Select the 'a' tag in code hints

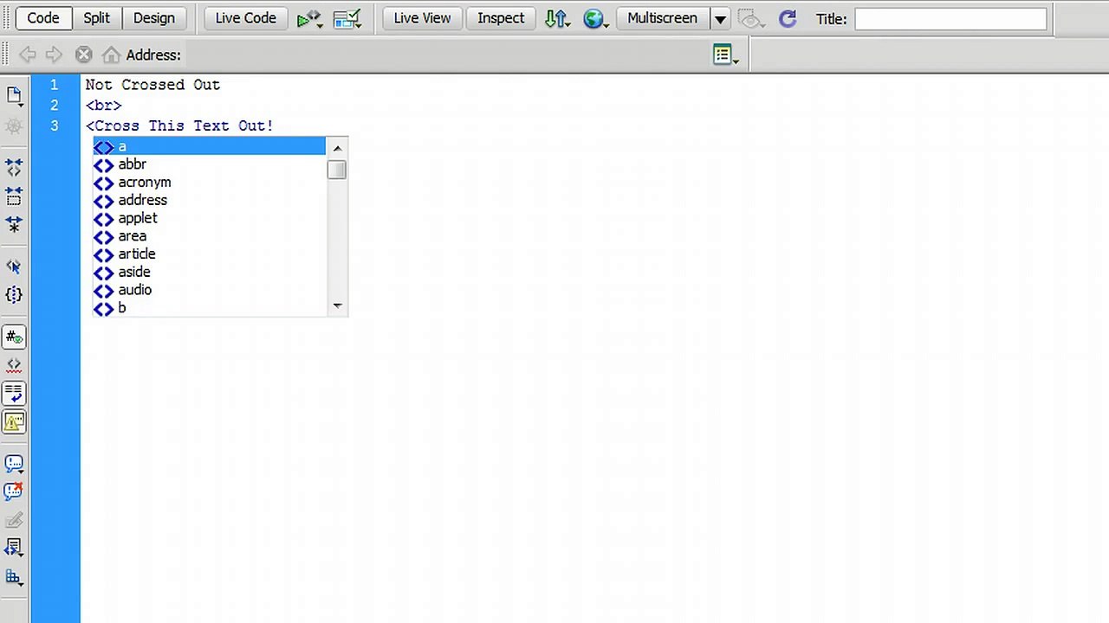(x=209, y=146)
